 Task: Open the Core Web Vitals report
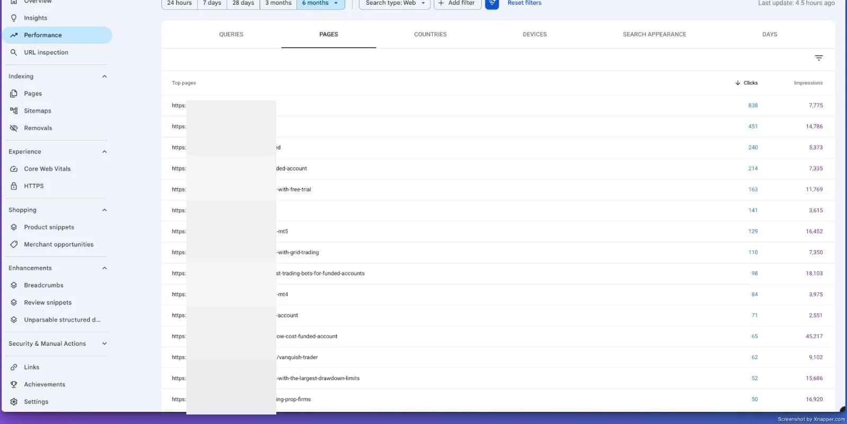47,169
